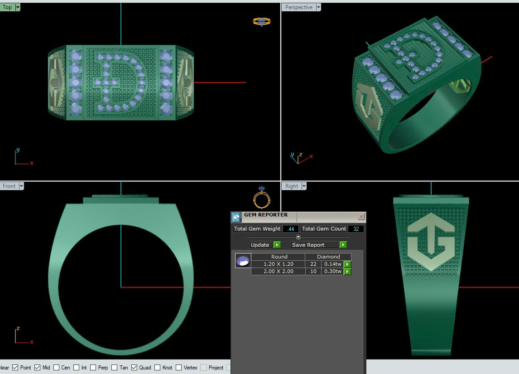
Task: Enable the Perp object snap checkbox
Action: pyautogui.click(x=93, y=368)
